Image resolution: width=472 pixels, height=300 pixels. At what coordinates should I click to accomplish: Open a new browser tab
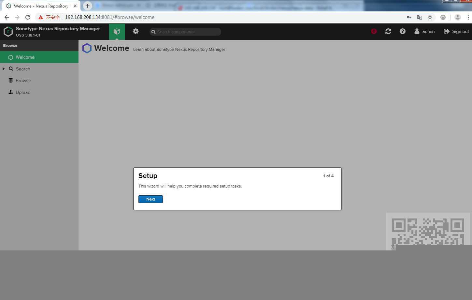click(87, 6)
